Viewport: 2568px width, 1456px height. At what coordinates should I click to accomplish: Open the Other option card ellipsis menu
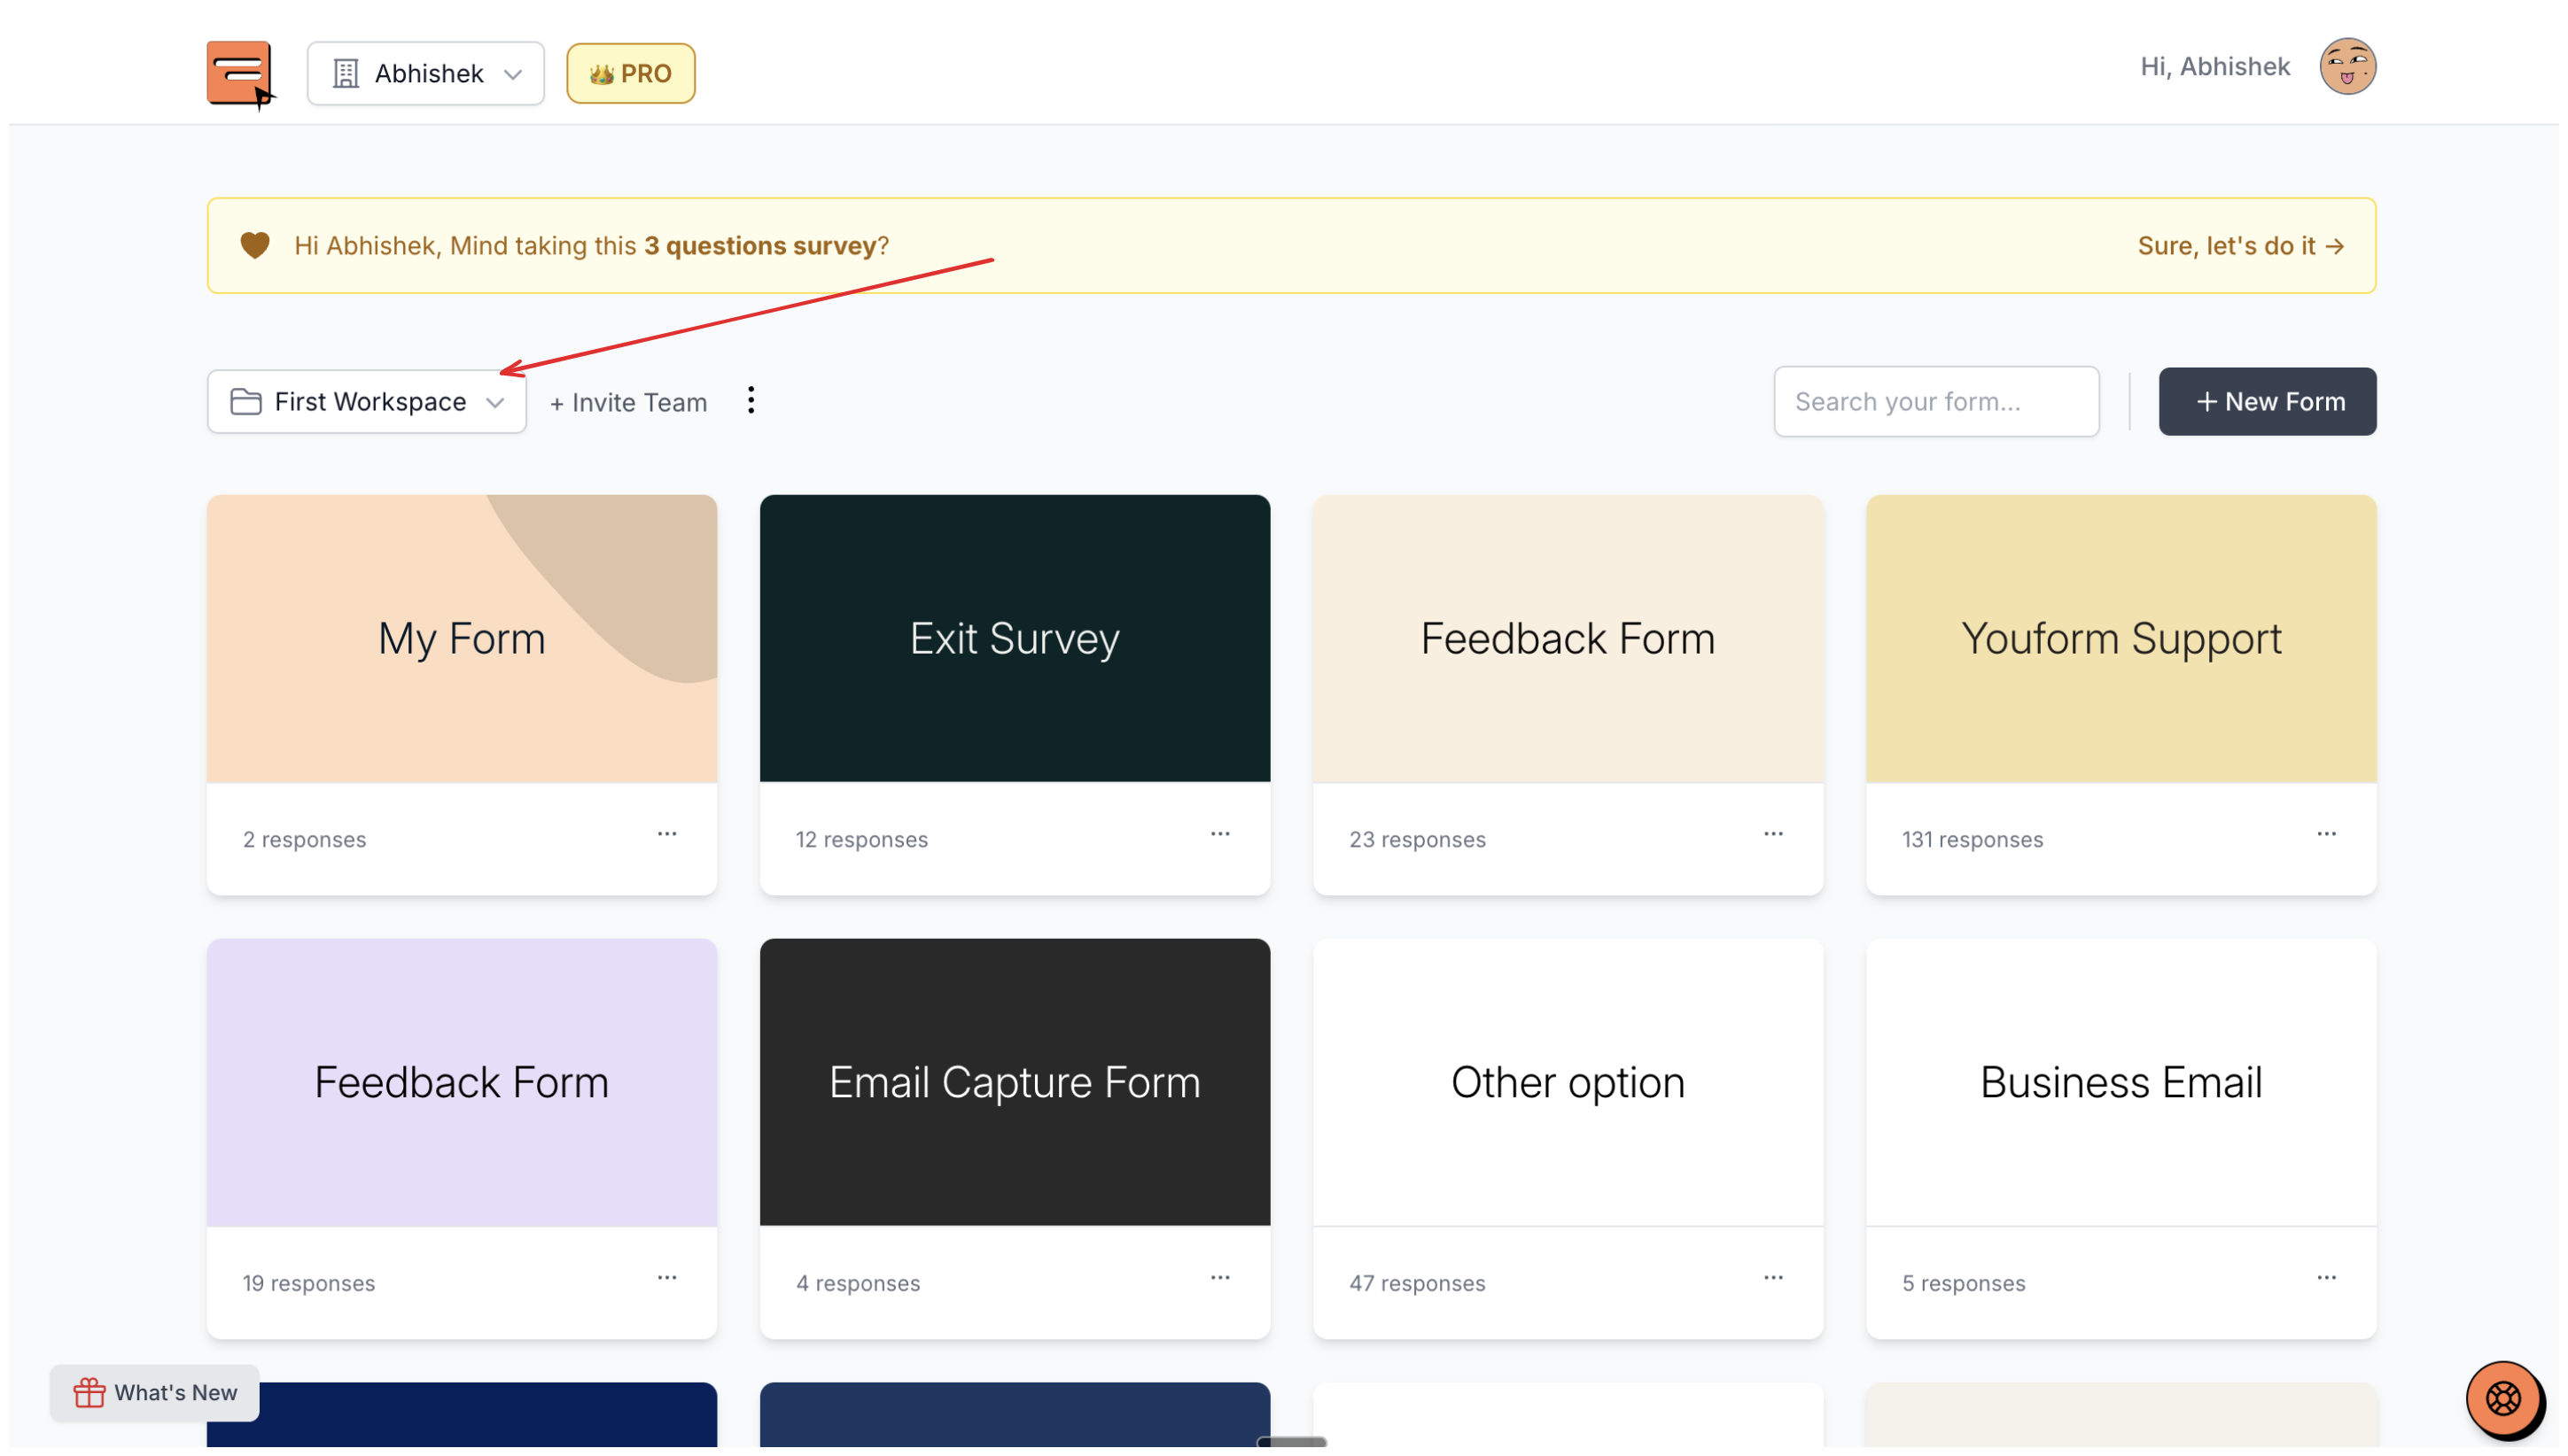tap(1772, 1278)
